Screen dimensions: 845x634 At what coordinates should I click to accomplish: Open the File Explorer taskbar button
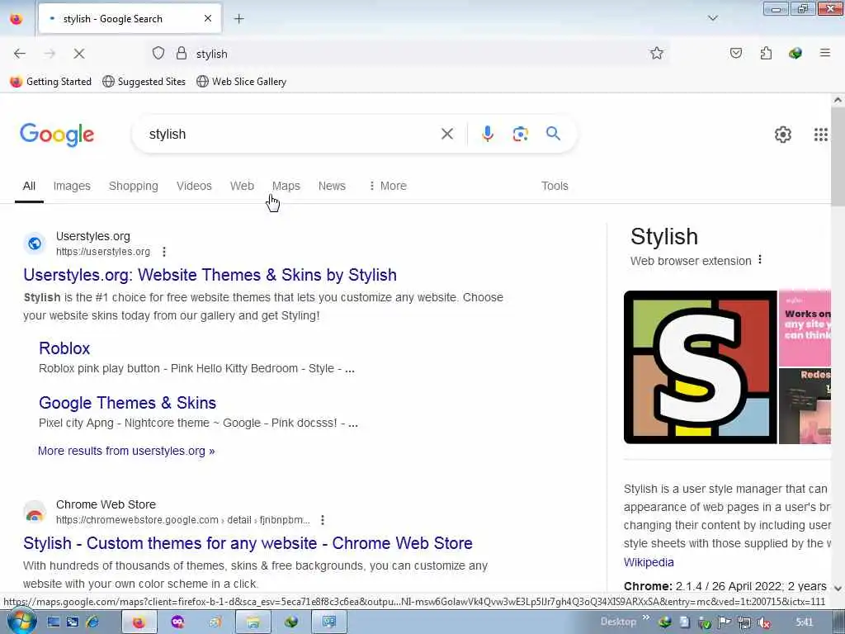tap(253, 622)
